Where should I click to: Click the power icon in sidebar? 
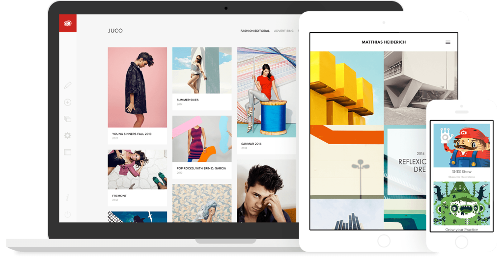coord(68,214)
